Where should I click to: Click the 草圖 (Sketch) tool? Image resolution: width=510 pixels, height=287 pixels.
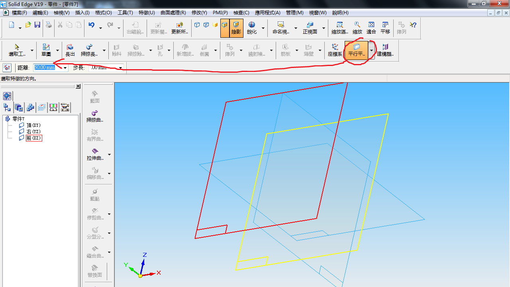pyautogui.click(x=46, y=50)
